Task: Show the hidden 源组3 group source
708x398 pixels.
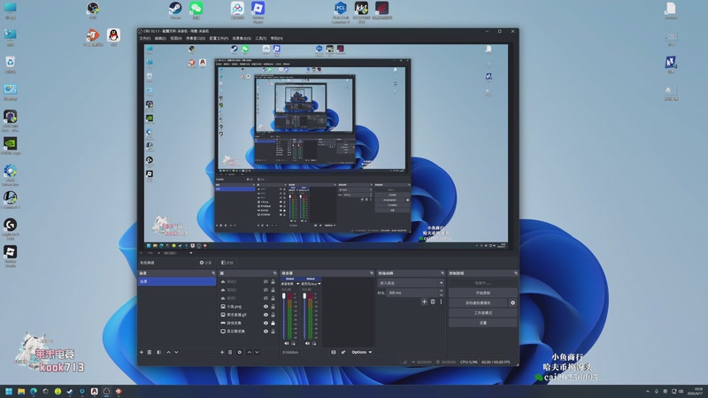Action: (x=265, y=281)
